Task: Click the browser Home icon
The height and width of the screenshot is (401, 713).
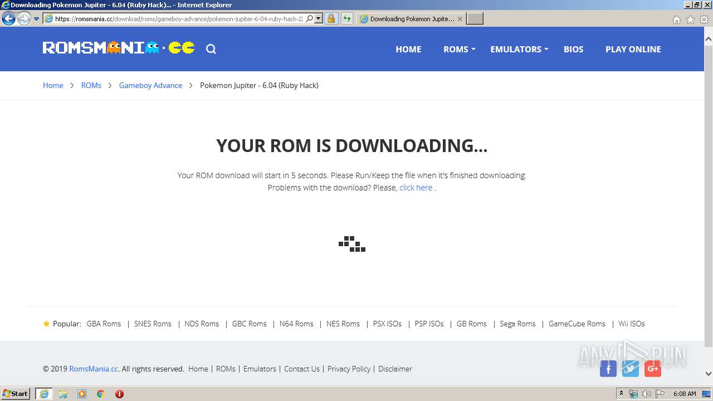Action: 676,19
